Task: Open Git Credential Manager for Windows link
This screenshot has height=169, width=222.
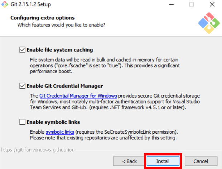Action: tap(78, 96)
